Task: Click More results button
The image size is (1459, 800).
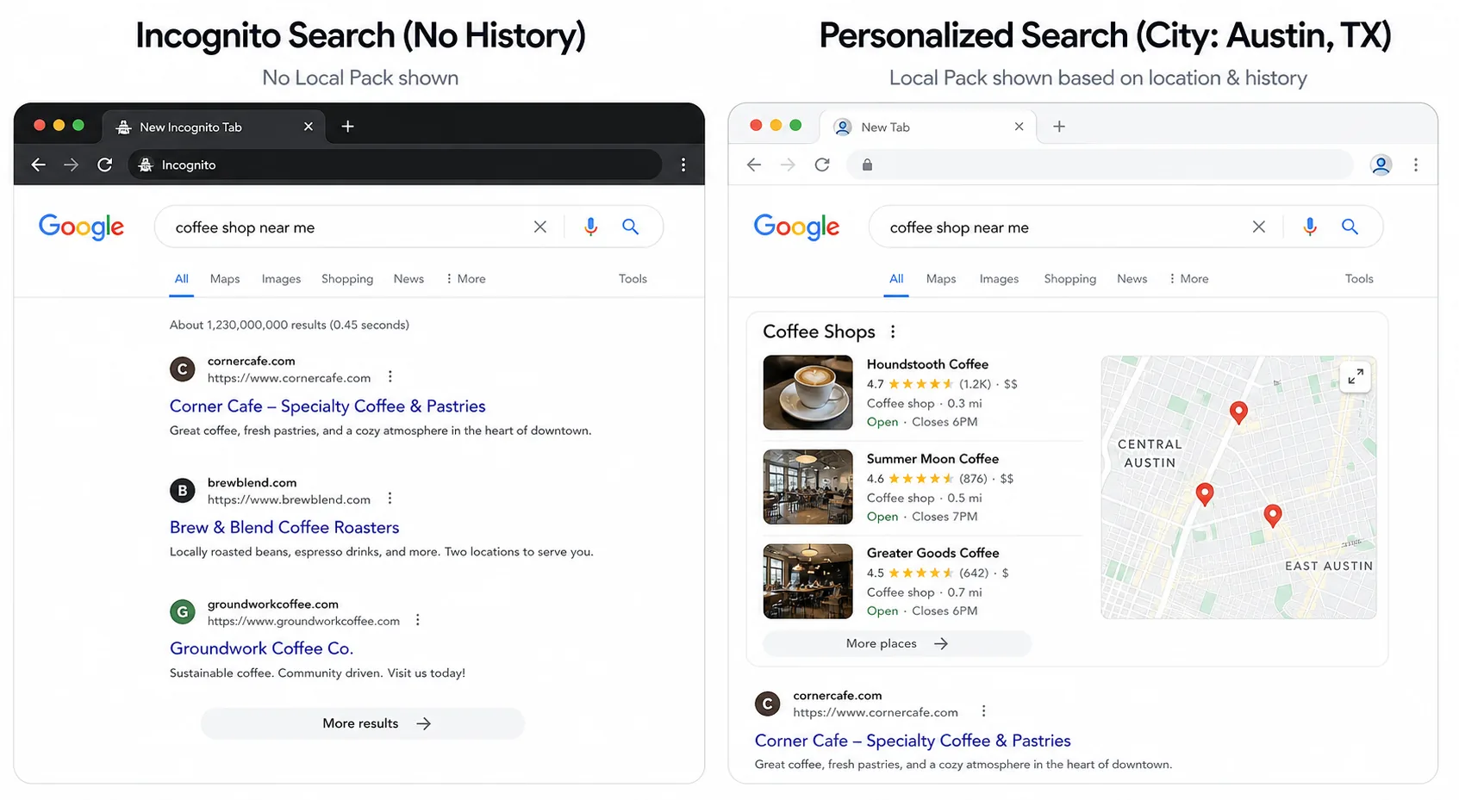Action: pyautogui.click(x=363, y=723)
